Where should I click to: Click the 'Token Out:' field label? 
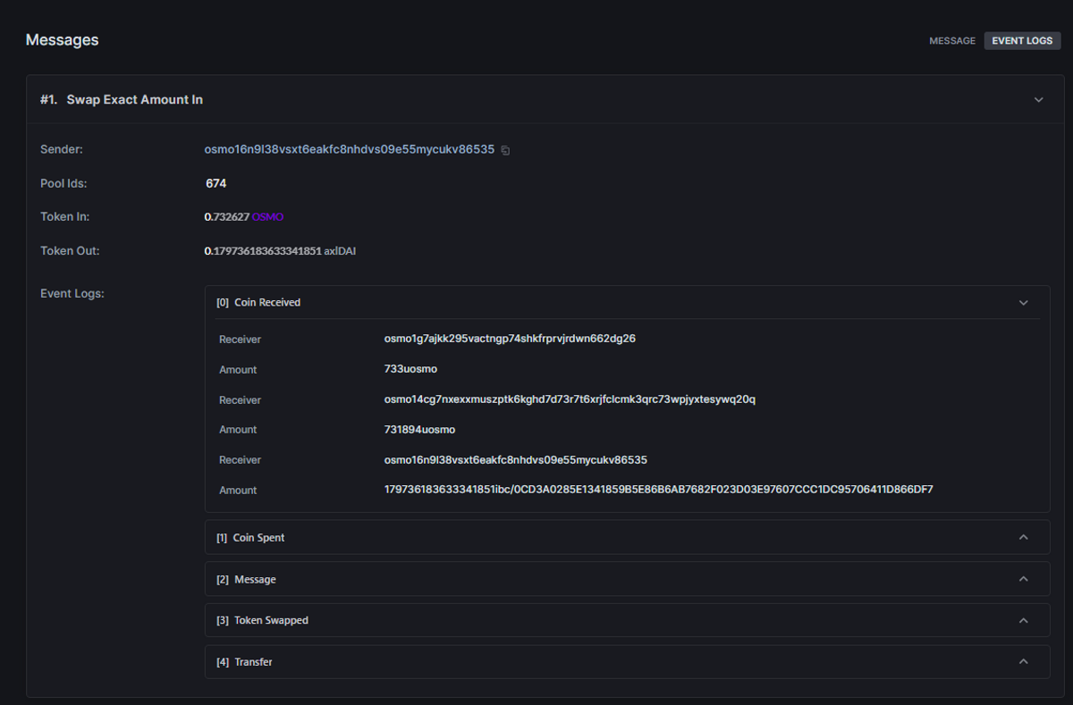(x=70, y=251)
